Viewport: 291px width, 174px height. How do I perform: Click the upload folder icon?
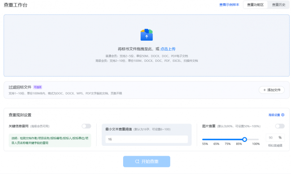coord(146,35)
